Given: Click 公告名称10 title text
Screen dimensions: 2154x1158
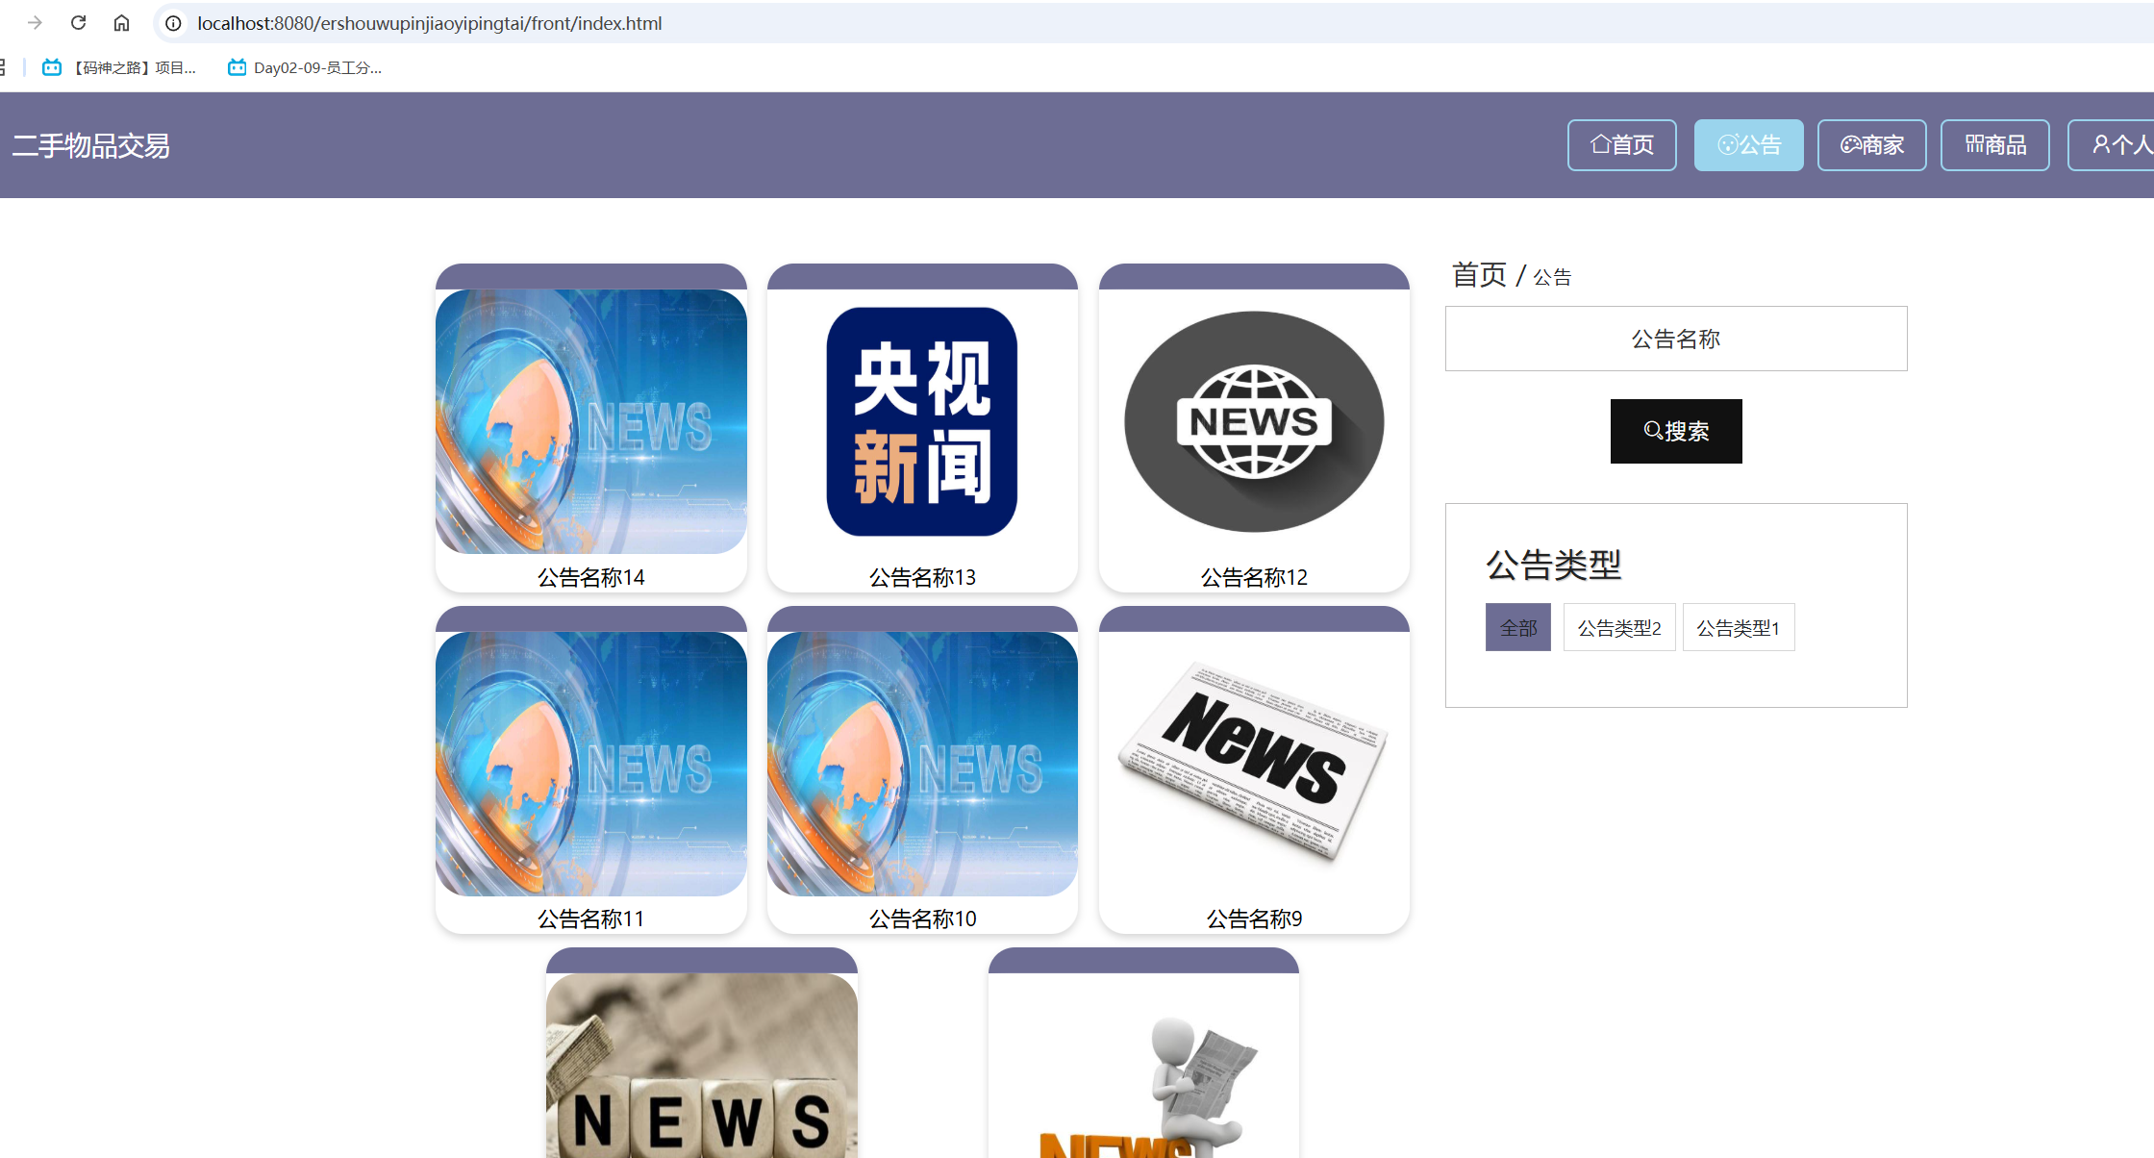Looking at the screenshot, I should (x=922, y=919).
